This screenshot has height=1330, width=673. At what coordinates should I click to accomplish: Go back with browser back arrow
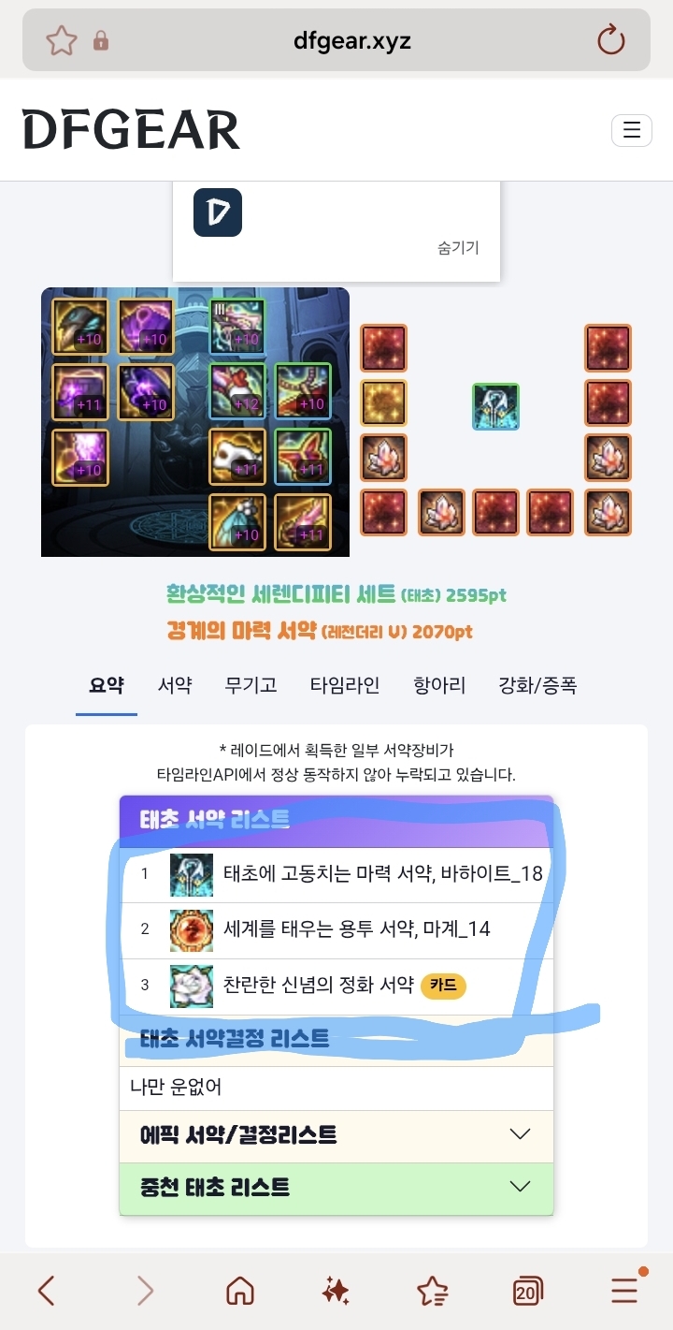(46, 1292)
